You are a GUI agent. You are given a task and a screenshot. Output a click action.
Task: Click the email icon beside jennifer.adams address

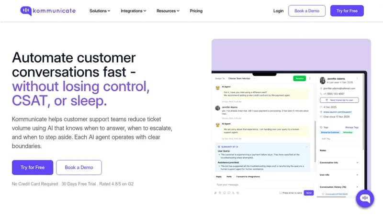coord(321,88)
